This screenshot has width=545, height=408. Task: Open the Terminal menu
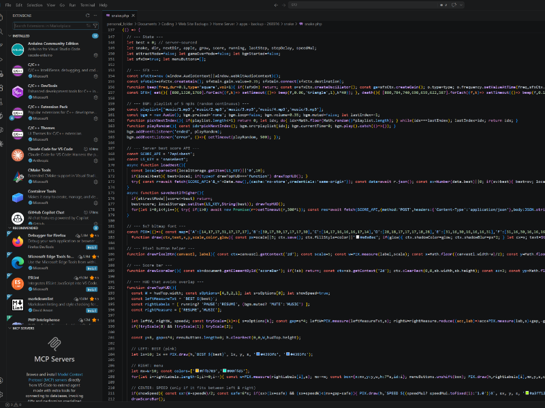point(86,4)
